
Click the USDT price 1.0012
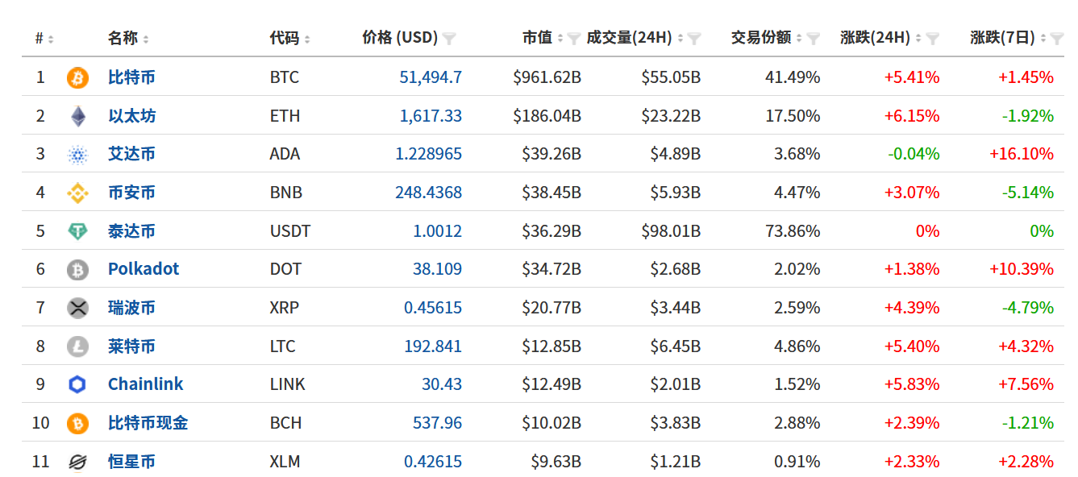click(x=438, y=231)
